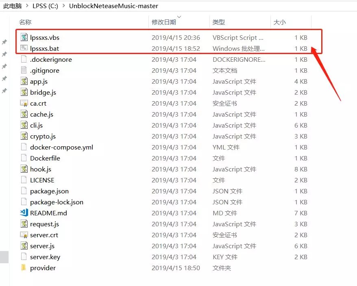357x286 pixels.
Task: Select the file name app.js
Action: click(x=39, y=82)
